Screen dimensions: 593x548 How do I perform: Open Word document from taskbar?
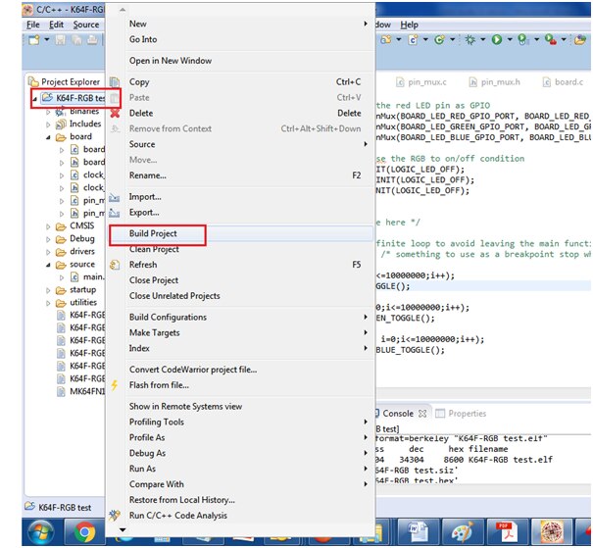click(x=418, y=532)
